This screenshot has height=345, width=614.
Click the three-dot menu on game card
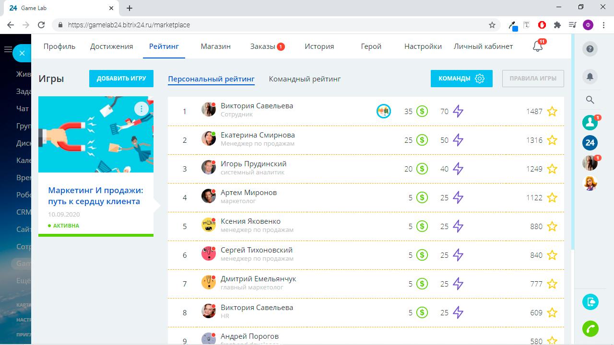[142, 109]
